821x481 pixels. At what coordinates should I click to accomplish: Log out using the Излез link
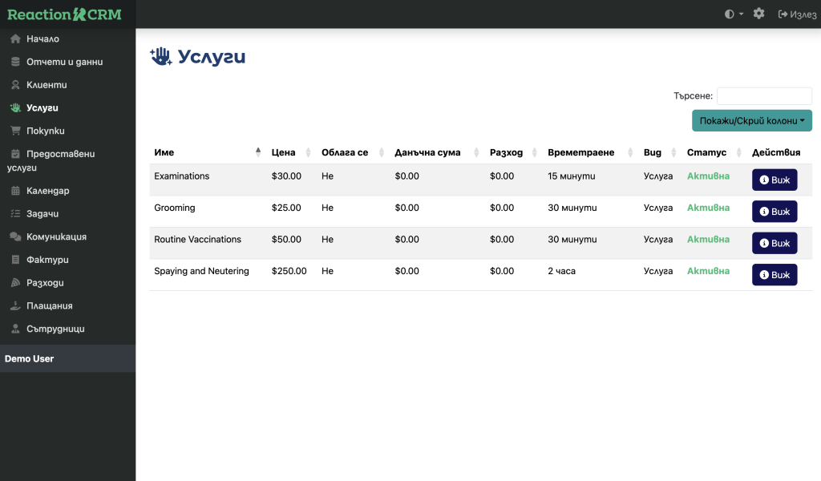click(x=797, y=14)
